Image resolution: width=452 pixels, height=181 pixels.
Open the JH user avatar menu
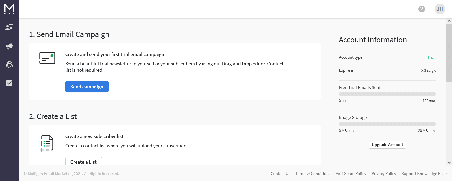[x=440, y=9]
